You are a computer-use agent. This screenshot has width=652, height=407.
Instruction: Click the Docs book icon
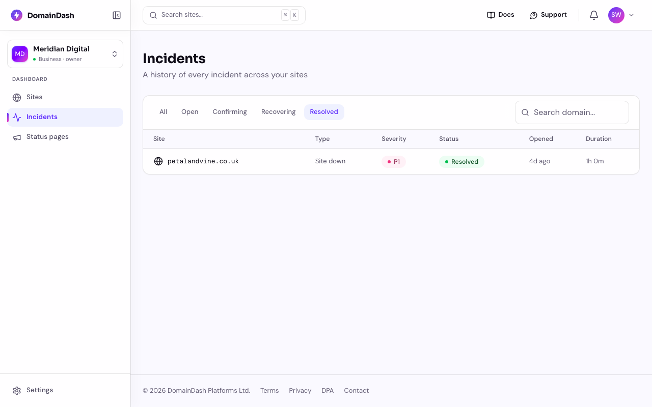tap(491, 15)
